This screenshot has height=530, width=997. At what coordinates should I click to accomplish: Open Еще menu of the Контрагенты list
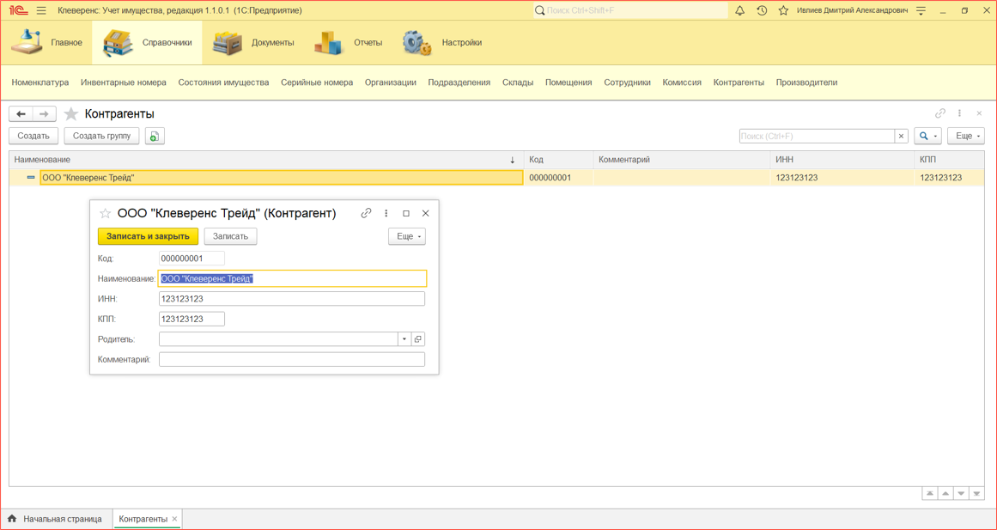click(966, 136)
